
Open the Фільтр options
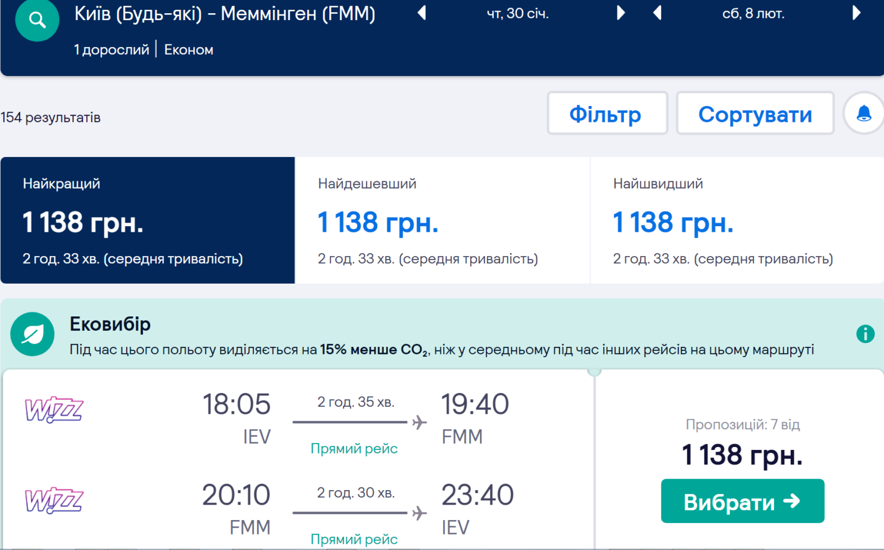pyautogui.click(x=607, y=113)
